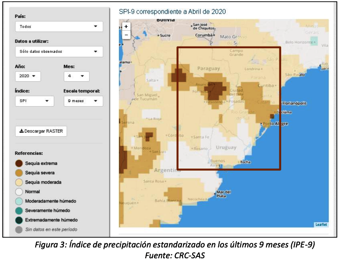Open the Índice dropdown showing SPI
This screenshot has height=261, width=340.
[34, 101]
